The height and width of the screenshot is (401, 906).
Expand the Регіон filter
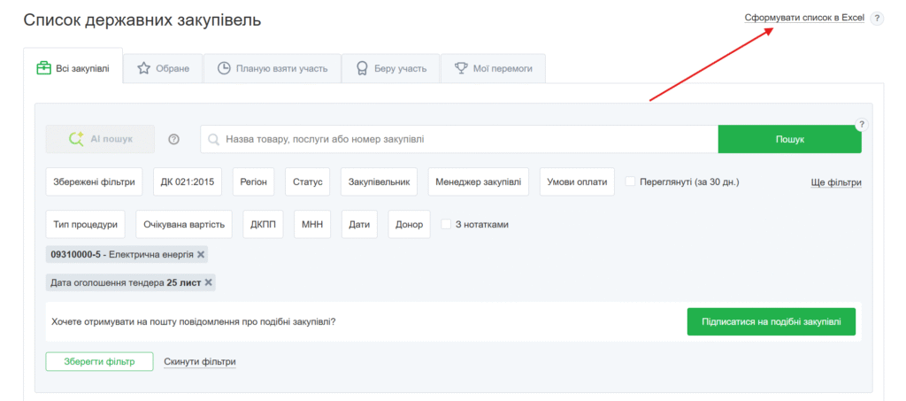tap(253, 181)
